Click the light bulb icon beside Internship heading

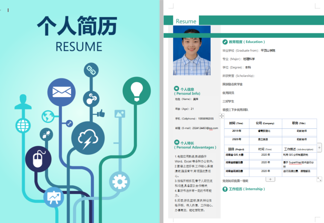pyautogui.click(x=225, y=189)
